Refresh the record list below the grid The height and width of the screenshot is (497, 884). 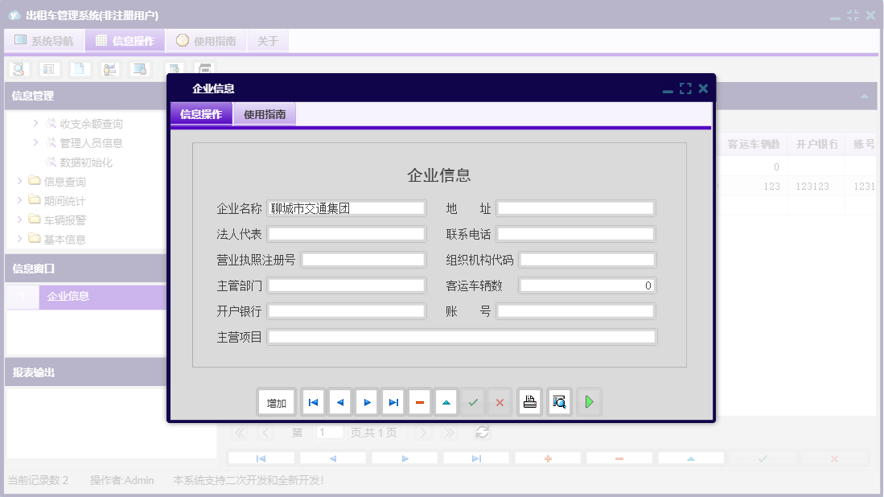pyautogui.click(x=482, y=432)
